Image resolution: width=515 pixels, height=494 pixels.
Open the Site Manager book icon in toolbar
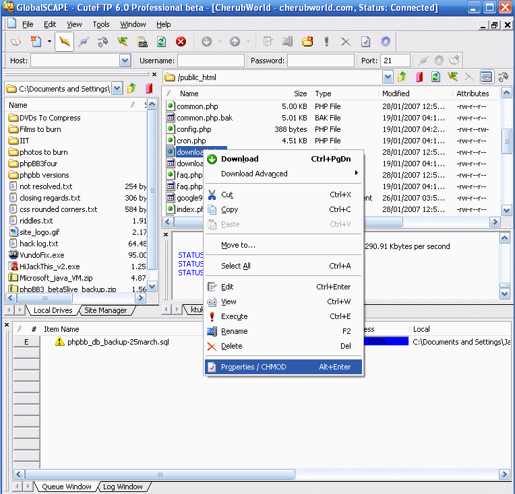point(16,42)
